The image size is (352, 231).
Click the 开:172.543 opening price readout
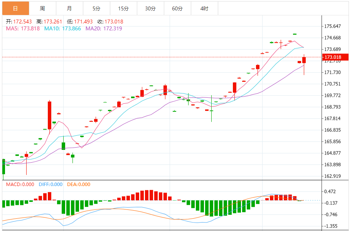19,22
